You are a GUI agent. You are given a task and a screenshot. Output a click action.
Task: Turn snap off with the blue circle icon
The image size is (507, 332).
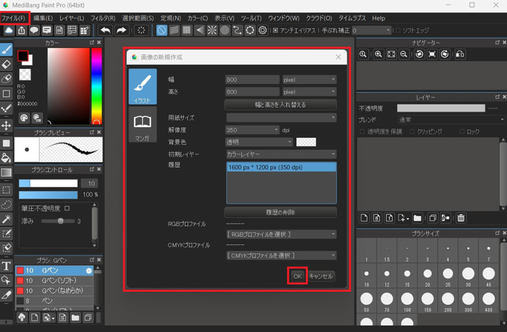point(162,30)
